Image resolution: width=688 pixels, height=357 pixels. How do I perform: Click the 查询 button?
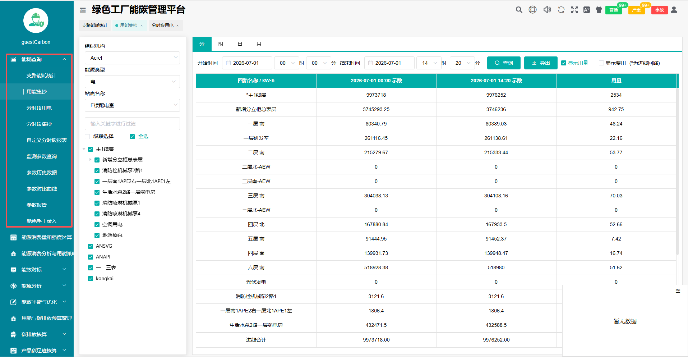pyautogui.click(x=504, y=63)
